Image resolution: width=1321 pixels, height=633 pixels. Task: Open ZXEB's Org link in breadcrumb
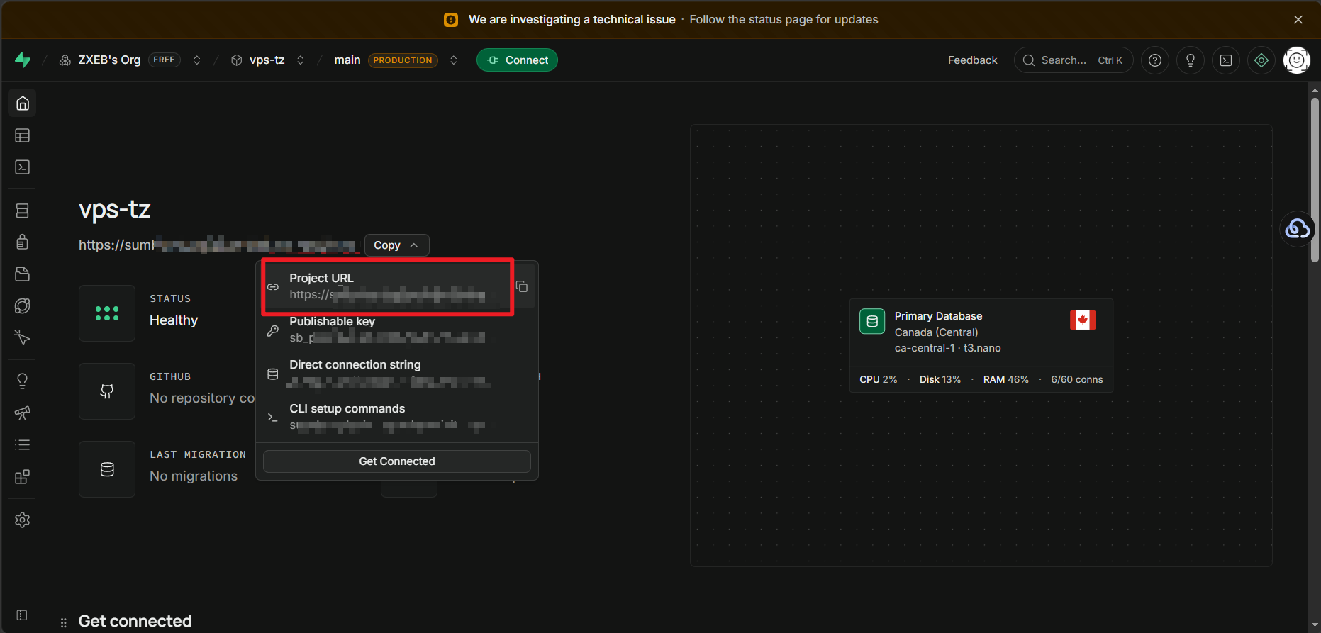coord(109,60)
